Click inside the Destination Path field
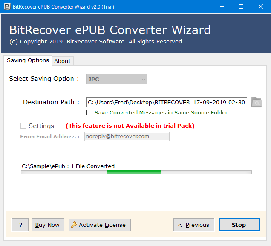 [167, 102]
